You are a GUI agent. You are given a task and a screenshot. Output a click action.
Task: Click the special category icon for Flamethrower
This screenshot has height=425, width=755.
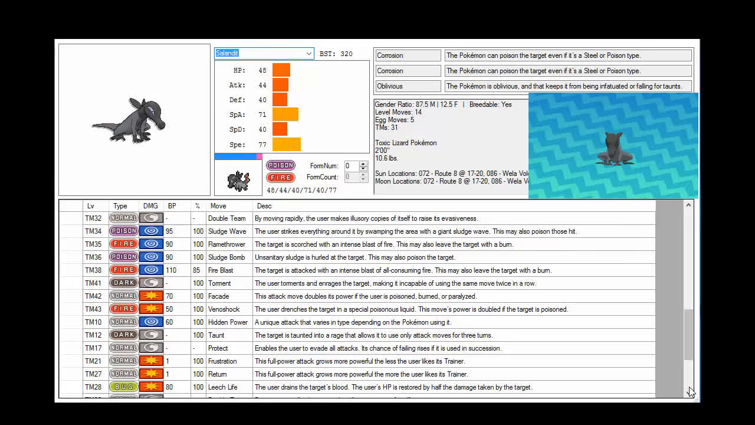152,244
